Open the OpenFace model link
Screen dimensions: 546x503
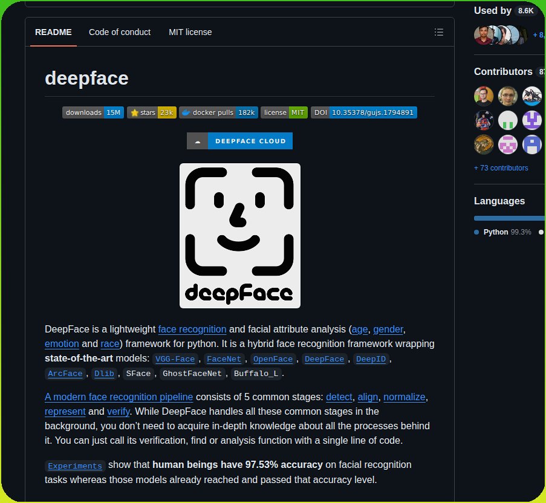point(273,359)
